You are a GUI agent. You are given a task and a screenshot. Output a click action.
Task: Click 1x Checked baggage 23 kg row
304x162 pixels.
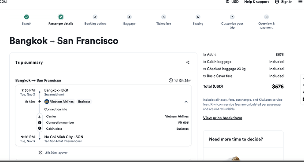pos(243,69)
